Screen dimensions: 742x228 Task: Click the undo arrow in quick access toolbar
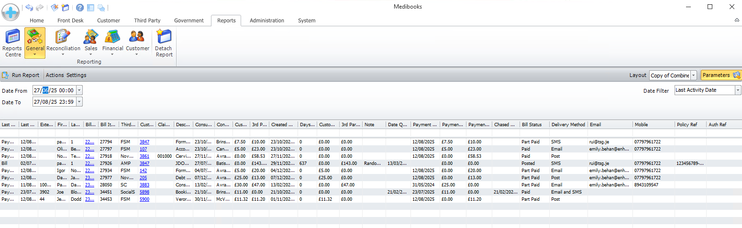click(30, 8)
